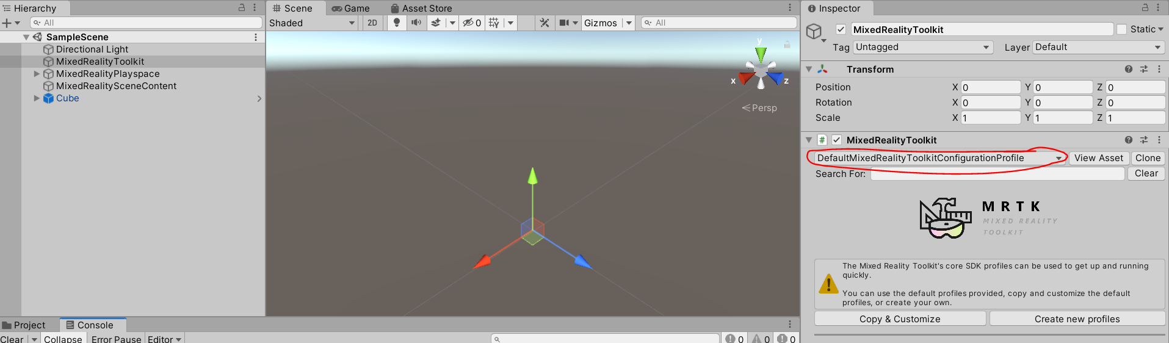The height and width of the screenshot is (343, 1169).
Task: Click the Gizmos toggle button
Action: coord(601,23)
